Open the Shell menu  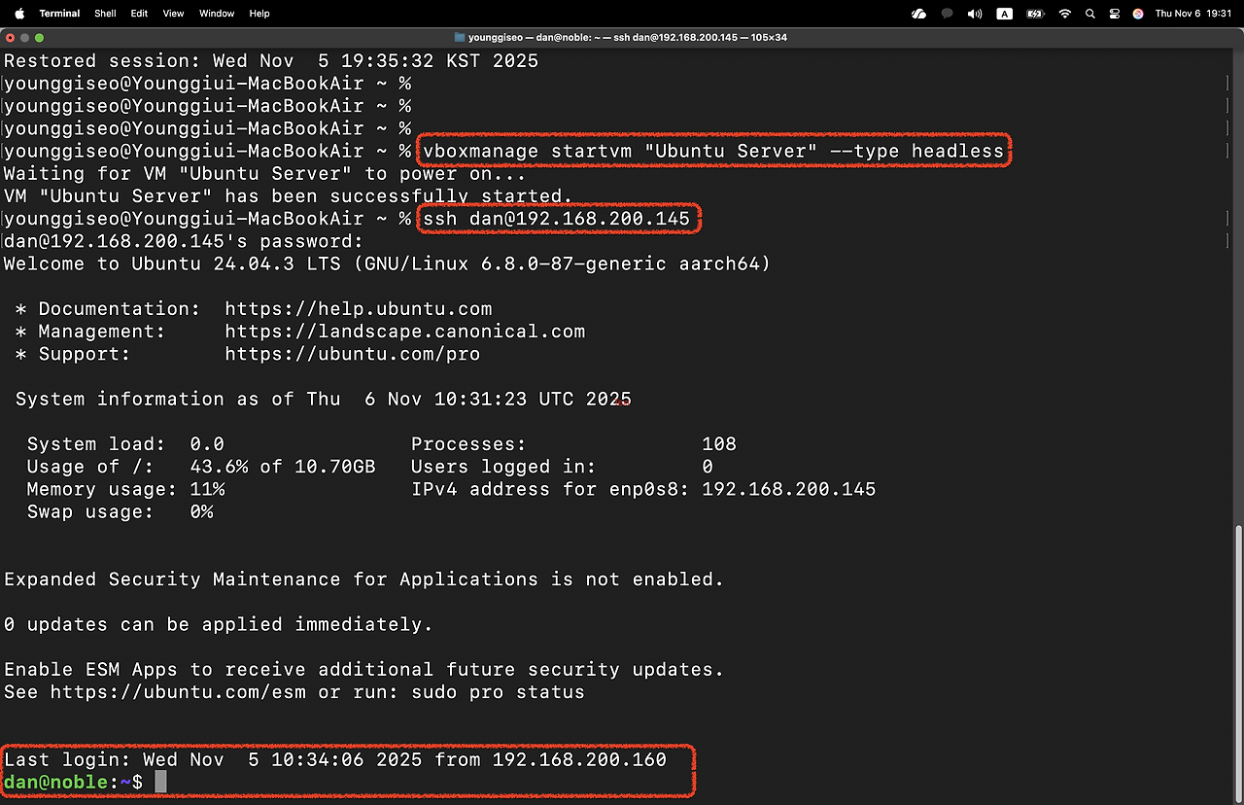(x=105, y=14)
